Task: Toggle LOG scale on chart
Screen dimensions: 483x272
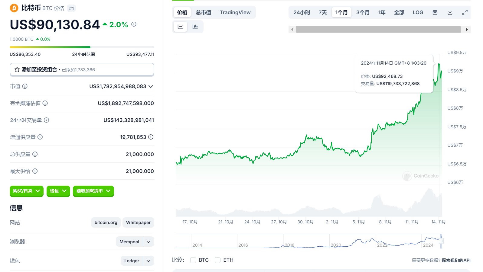Action: pyautogui.click(x=418, y=12)
